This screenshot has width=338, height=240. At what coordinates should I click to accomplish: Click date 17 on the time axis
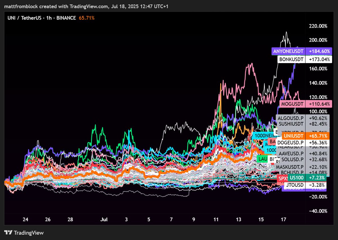click(x=283, y=219)
